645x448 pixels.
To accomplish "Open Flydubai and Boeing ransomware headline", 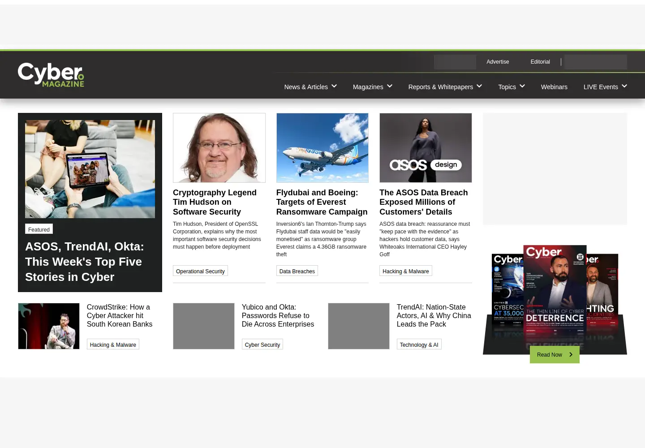I will [x=322, y=202].
